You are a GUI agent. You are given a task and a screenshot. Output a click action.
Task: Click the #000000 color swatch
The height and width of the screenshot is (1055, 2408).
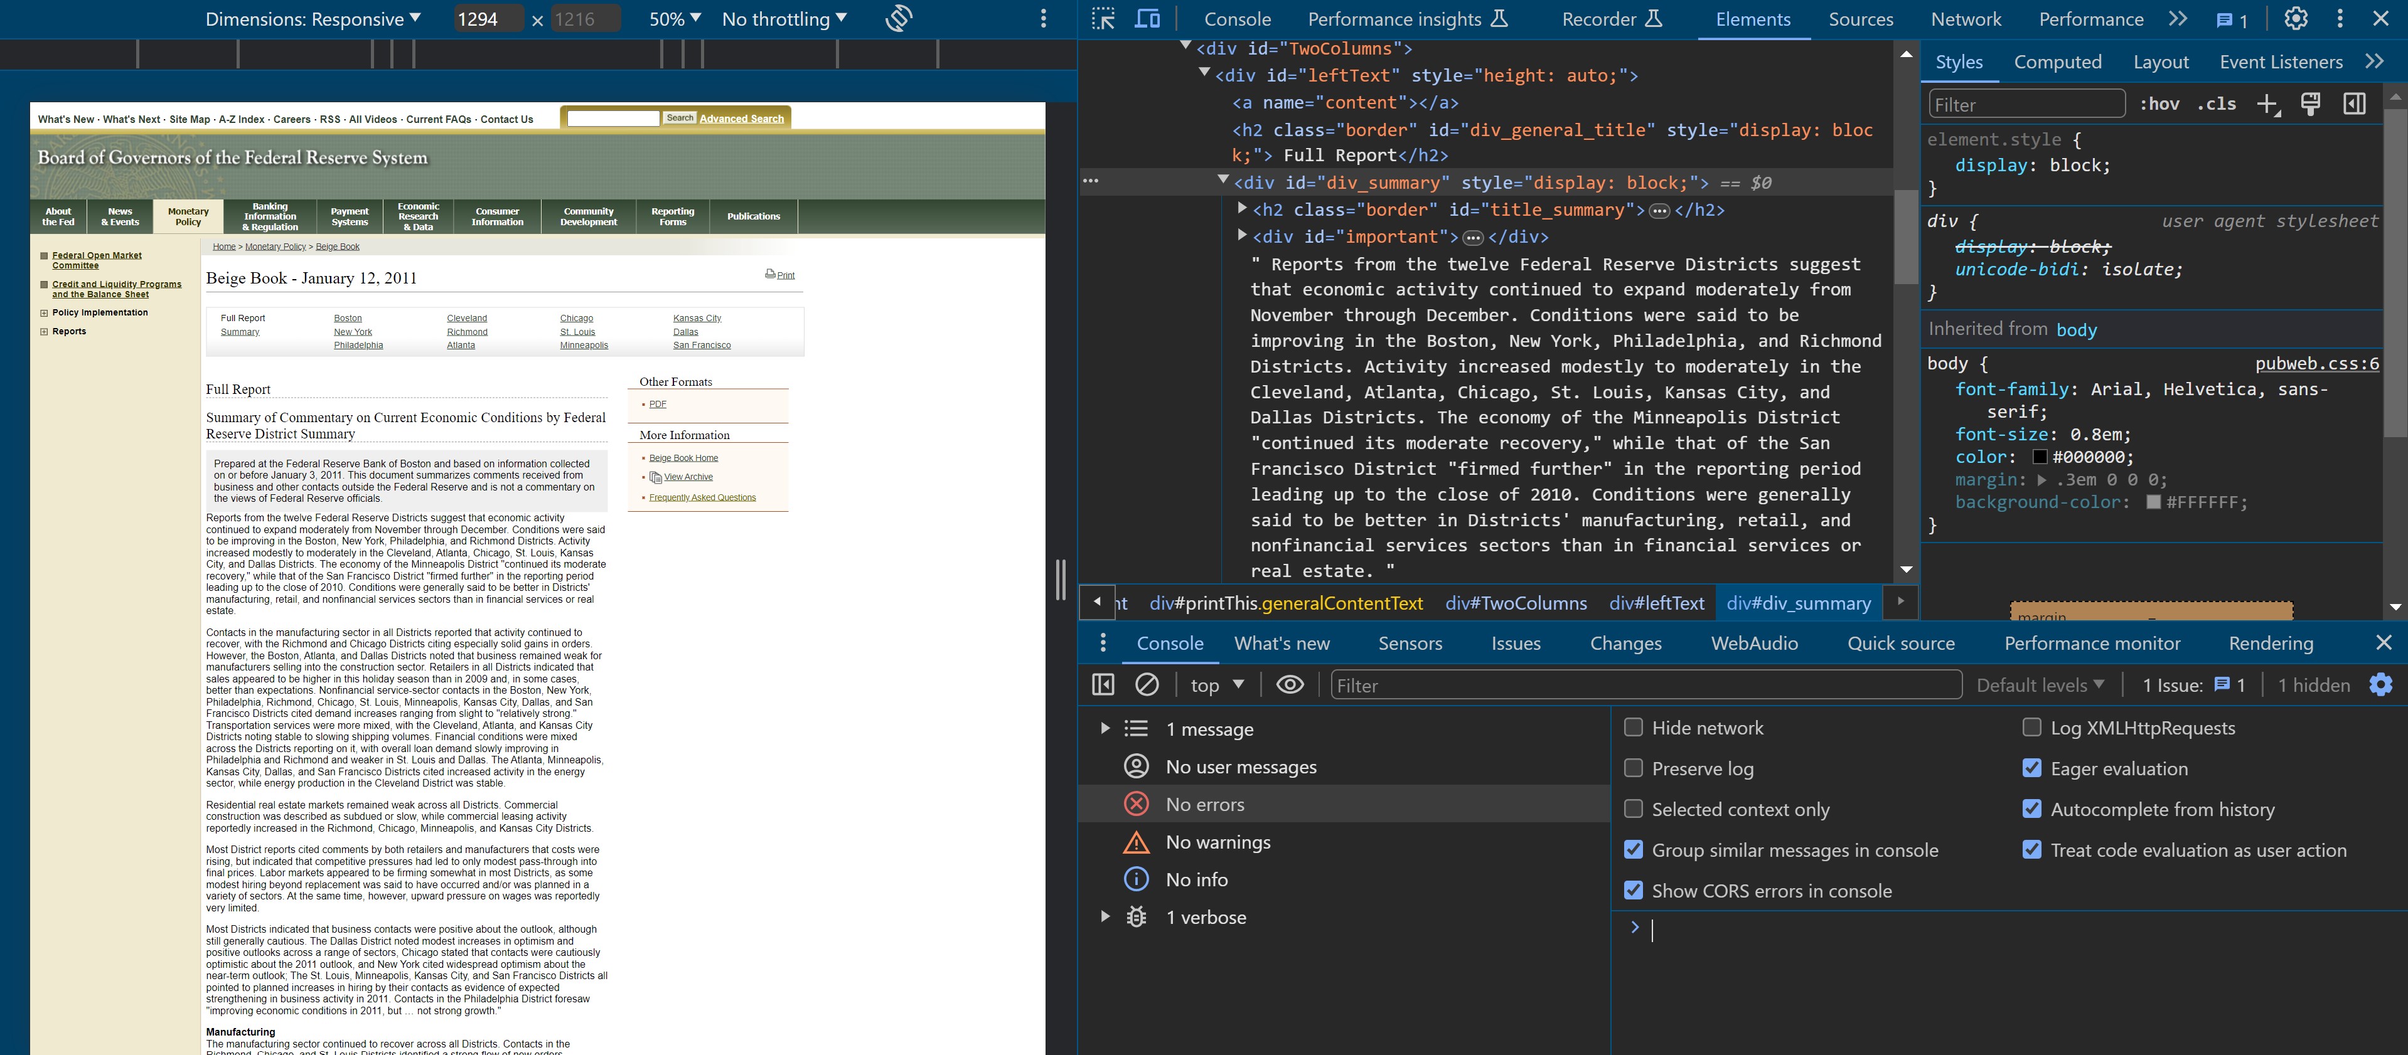click(x=2040, y=457)
